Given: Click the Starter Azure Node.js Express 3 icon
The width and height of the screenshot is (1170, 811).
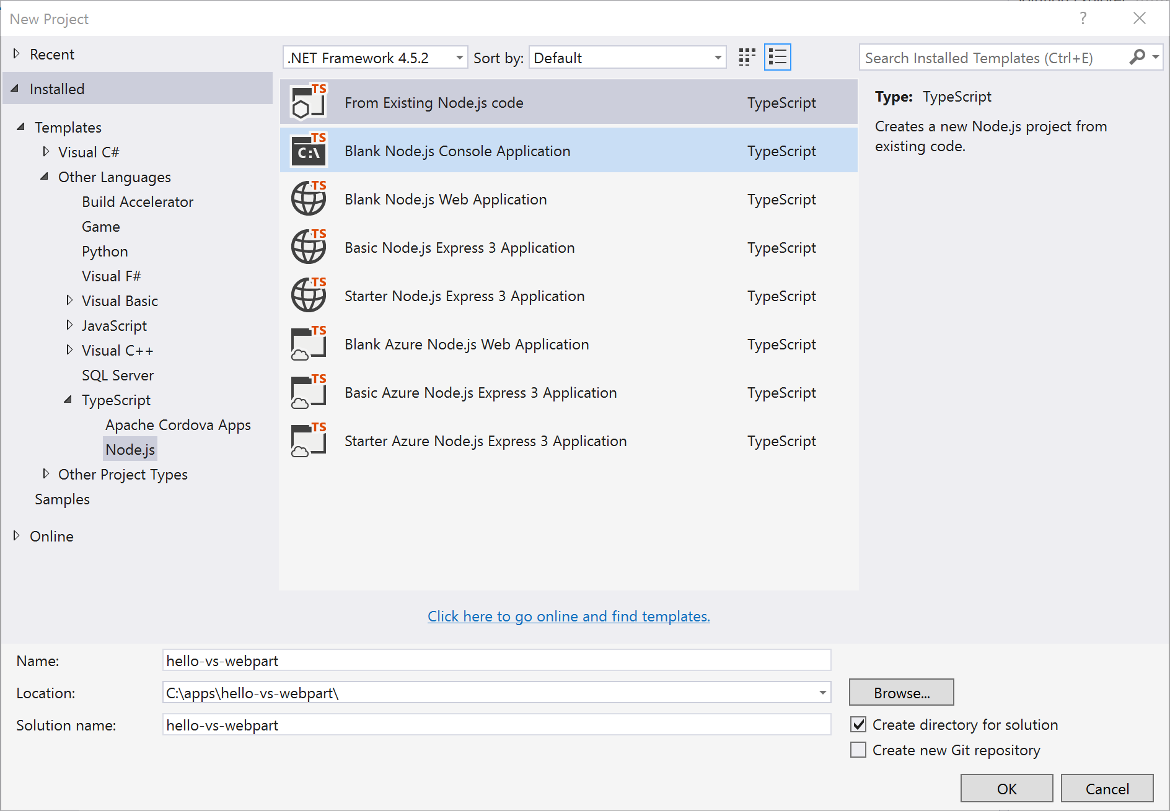Looking at the screenshot, I should click(309, 440).
